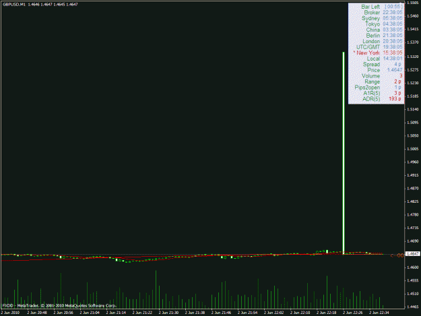Click the 1.5140 price axis label
The width and height of the screenshot is (421, 316).
tap(413, 109)
